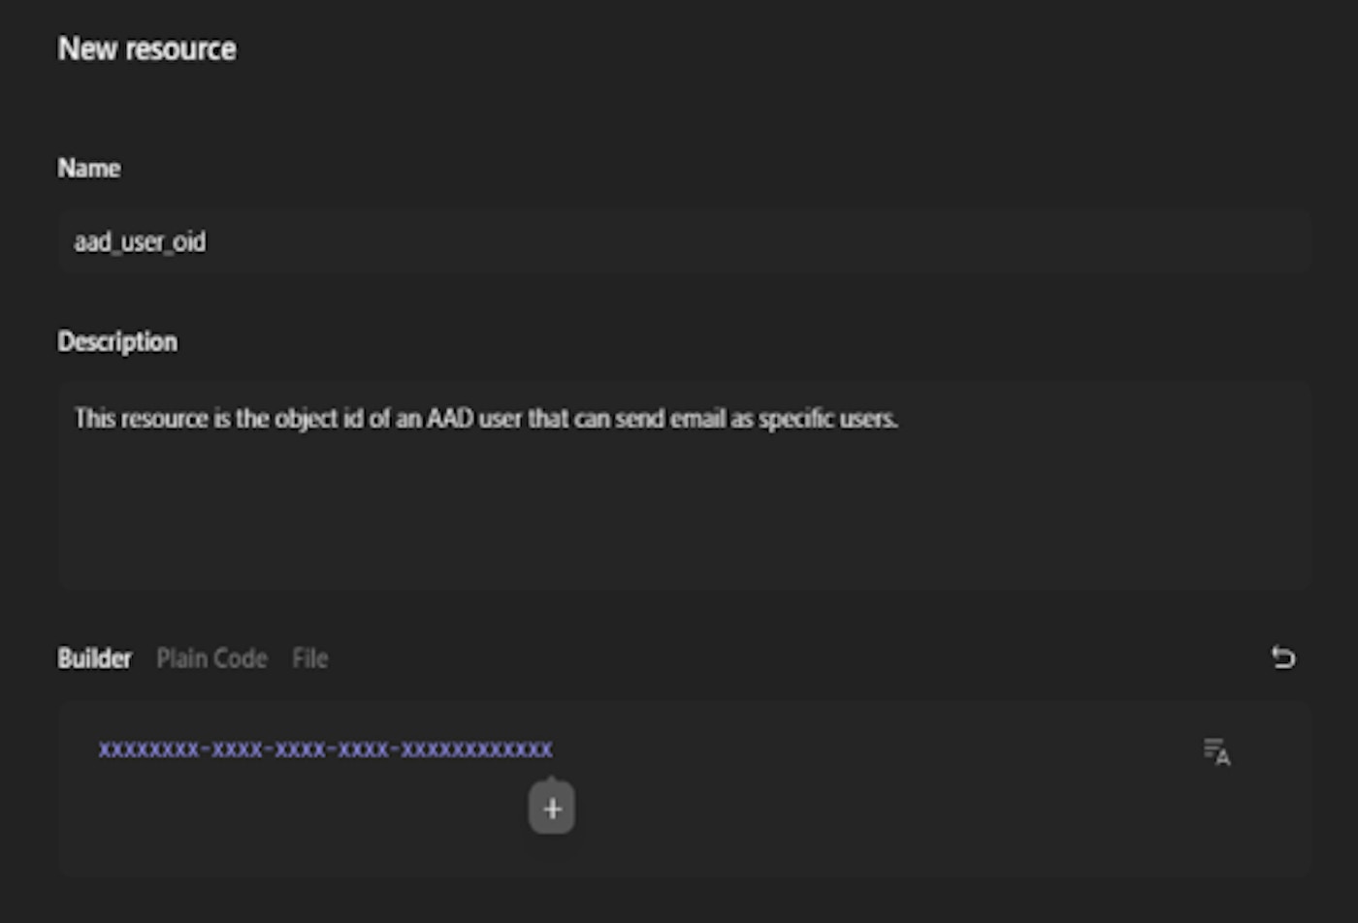Screen dimensions: 1358x923
Task: Switch to the Builder tab
Action: pos(94,658)
